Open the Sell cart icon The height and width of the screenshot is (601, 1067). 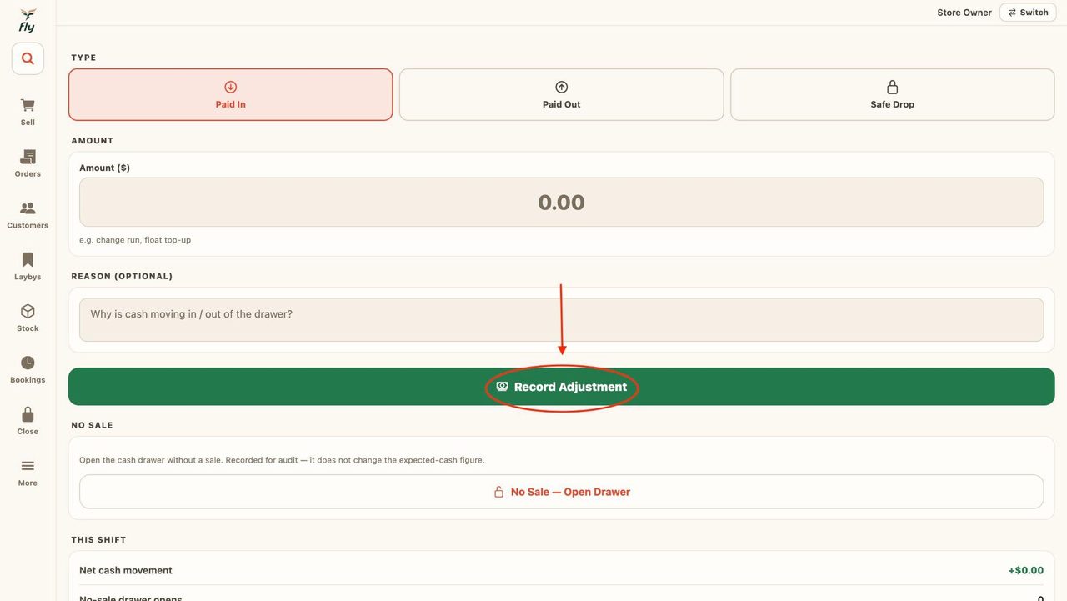click(x=28, y=105)
